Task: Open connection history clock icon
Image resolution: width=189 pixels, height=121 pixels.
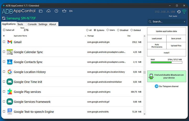Action: [x=179, y=12]
